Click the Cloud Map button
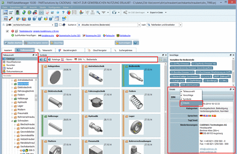The height and width of the screenshot is (154, 237). tap(57, 43)
